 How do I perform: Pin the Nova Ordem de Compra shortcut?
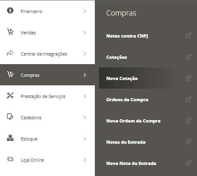pos(188,121)
